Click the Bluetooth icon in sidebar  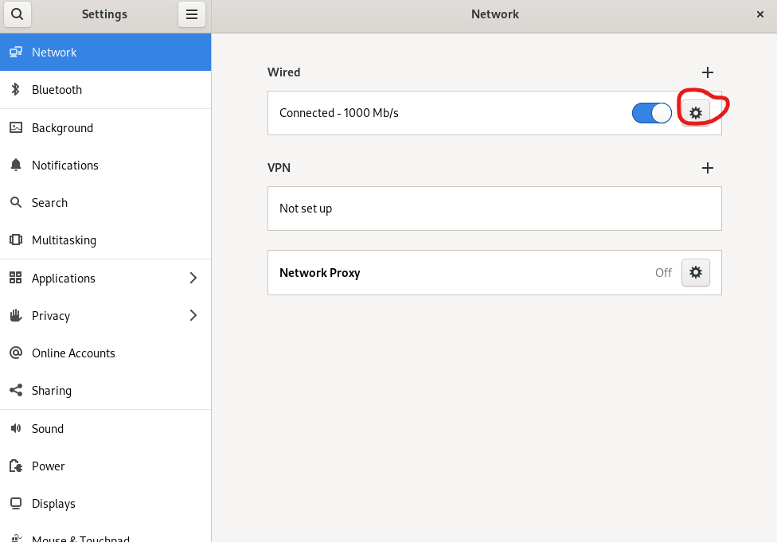(x=15, y=89)
